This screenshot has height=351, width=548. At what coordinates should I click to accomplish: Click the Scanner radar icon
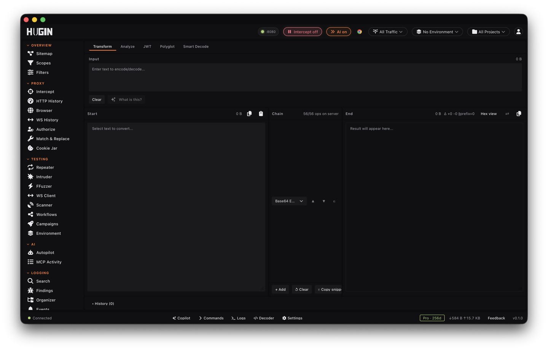coord(30,205)
